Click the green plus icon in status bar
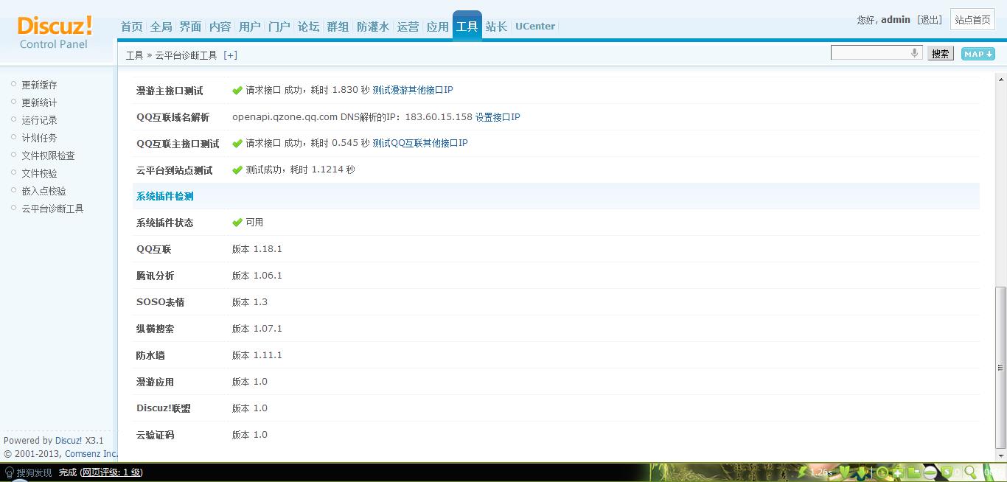This screenshot has height=482, width=1007. coord(897,472)
